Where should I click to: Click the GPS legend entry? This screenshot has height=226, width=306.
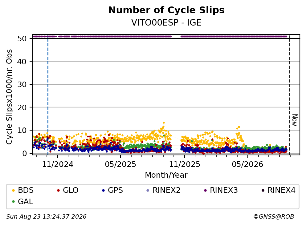[x=112, y=190]
